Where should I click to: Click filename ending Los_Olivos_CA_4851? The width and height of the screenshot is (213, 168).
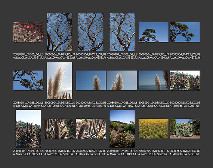pos(28,56)
